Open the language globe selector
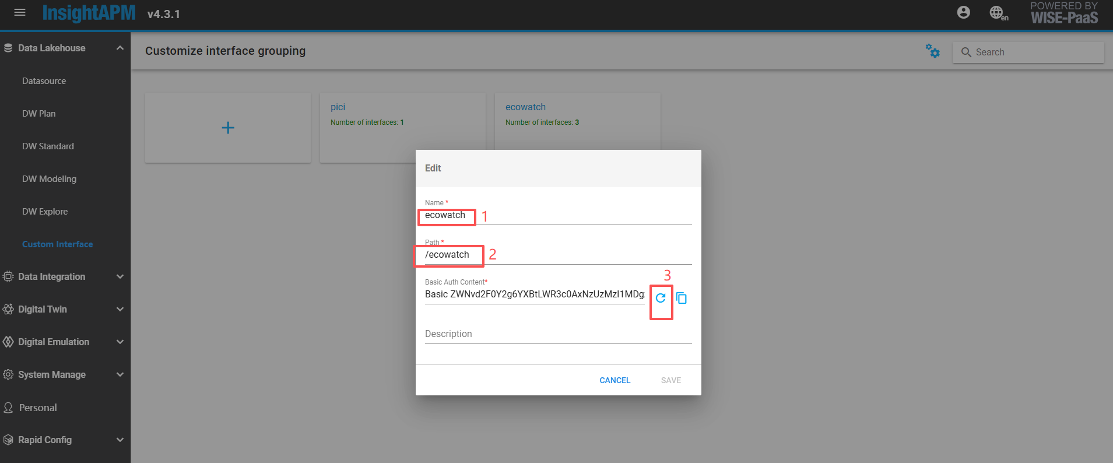 pos(998,13)
